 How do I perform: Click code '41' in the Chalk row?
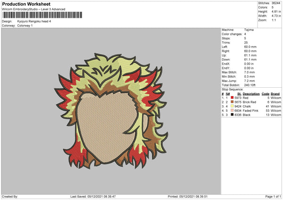tap(267, 106)
